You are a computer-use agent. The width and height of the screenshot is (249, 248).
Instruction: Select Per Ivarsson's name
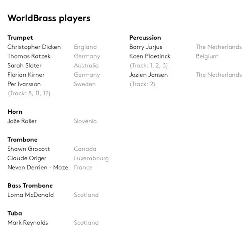[x=25, y=84]
